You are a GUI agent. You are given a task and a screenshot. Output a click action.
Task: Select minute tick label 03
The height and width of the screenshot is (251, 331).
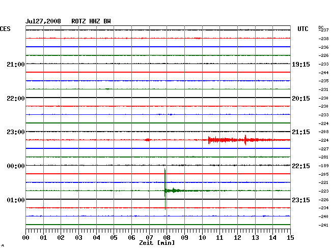coord(78,238)
